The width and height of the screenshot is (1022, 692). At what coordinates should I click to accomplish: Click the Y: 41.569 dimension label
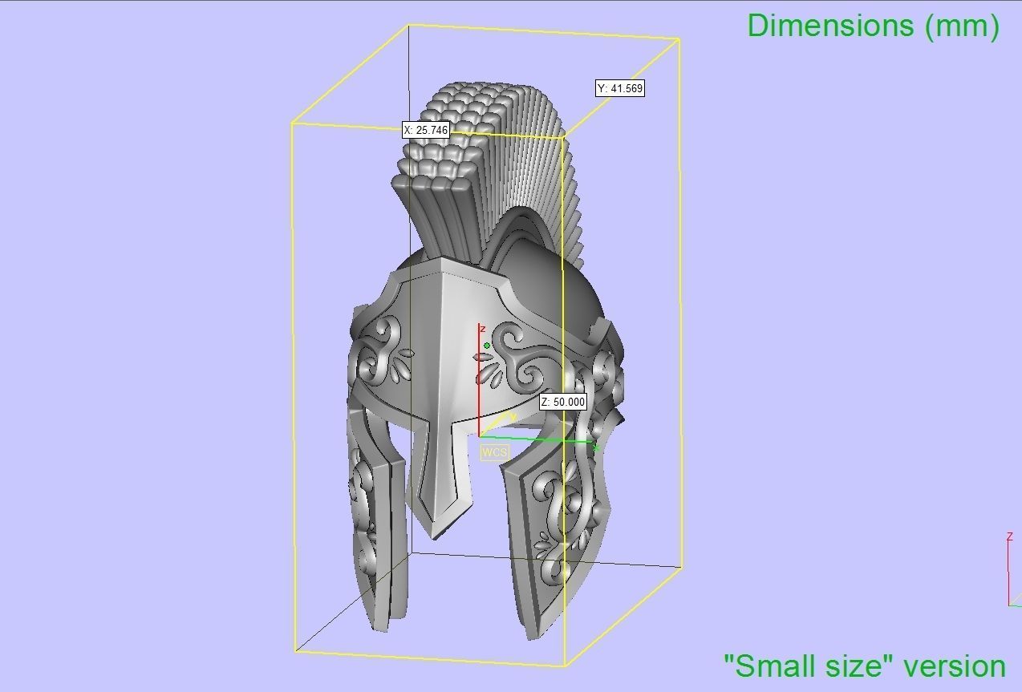coord(620,88)
